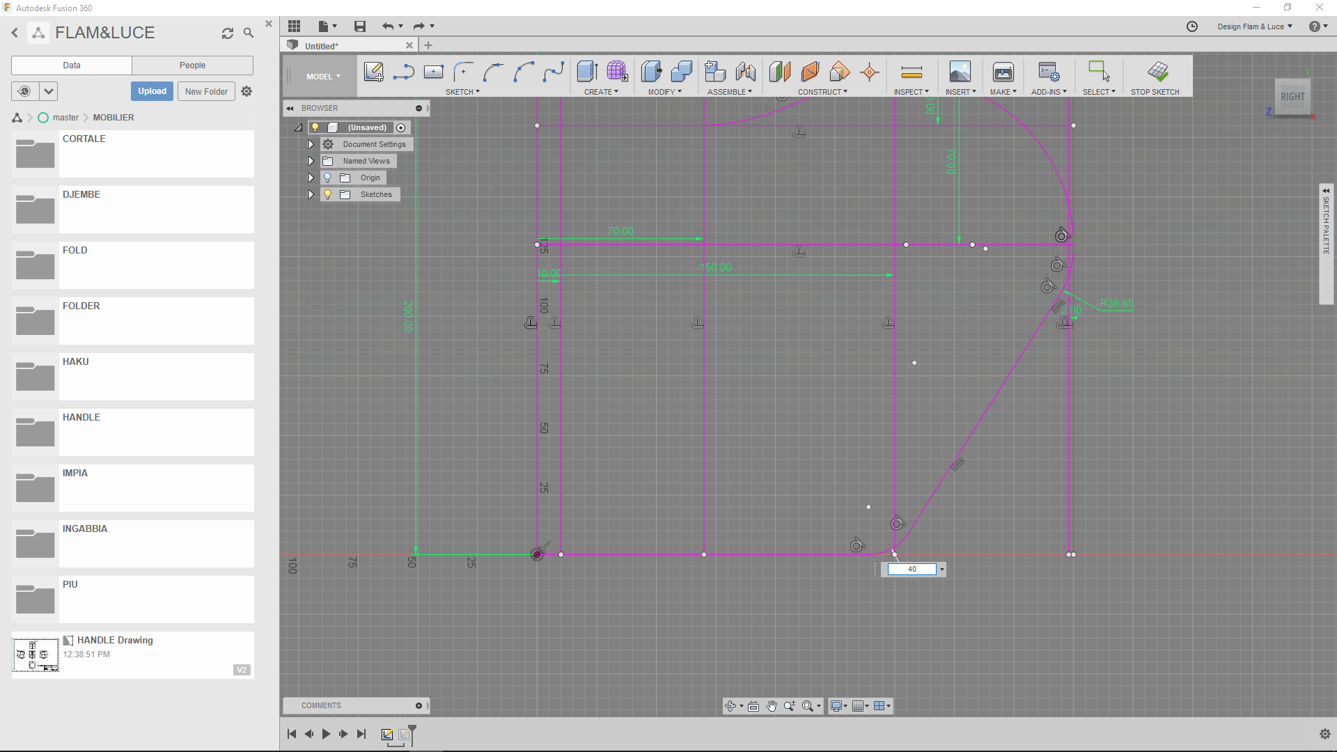Toggle the Unsaved document visibility lightbulb
The image size is (1337, 752).
(315, 127)
